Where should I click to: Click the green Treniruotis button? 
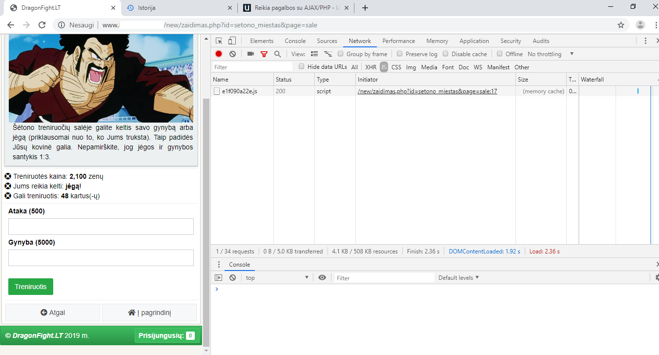[x=31, y=287]
